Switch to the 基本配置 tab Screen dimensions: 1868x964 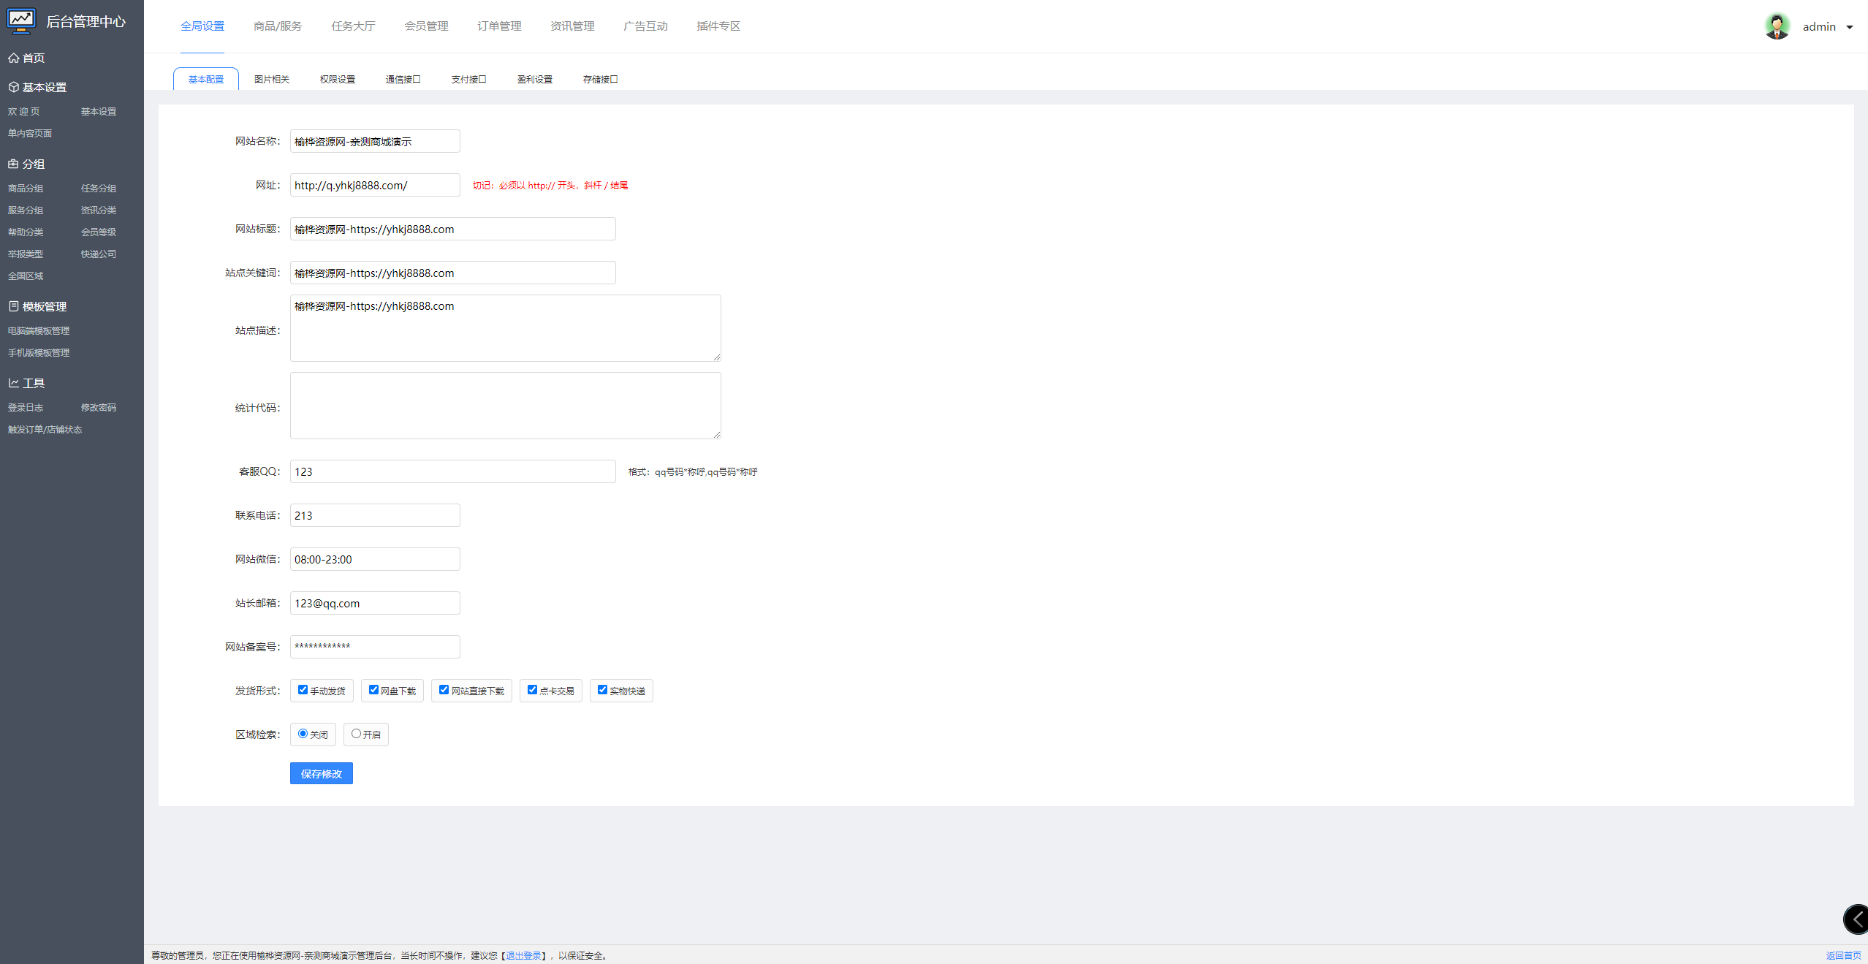point(206,79)
